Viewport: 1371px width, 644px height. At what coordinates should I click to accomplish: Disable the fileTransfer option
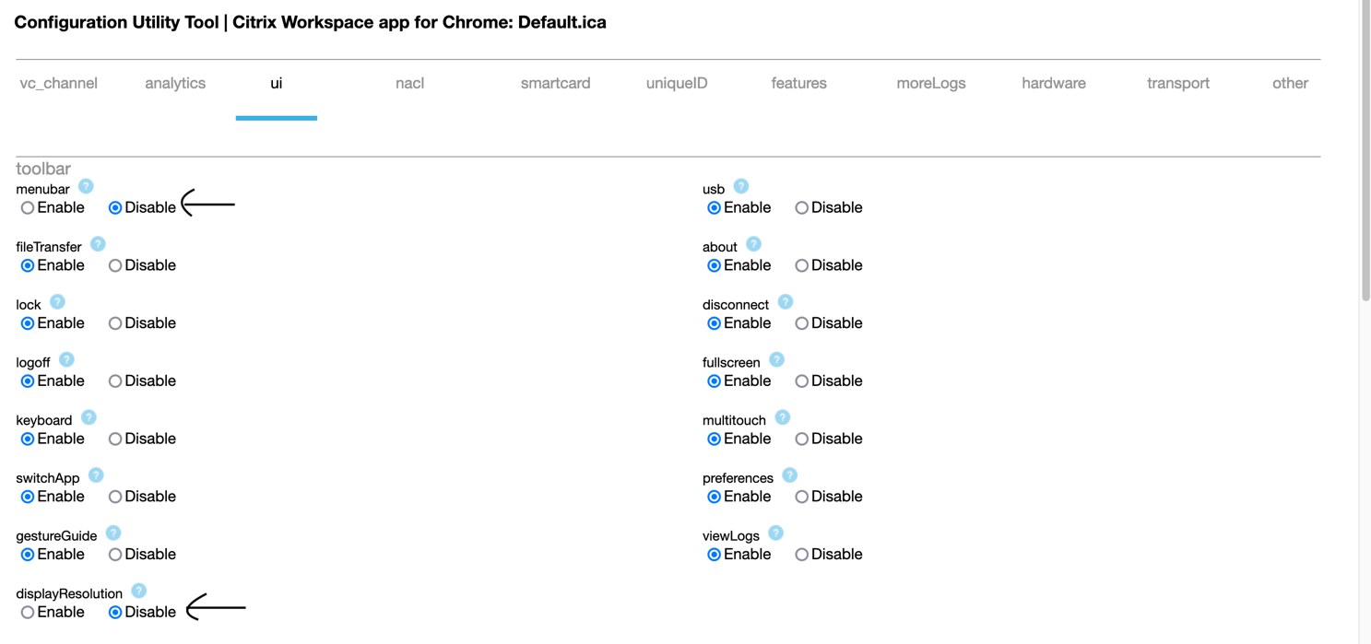click(x=115, y=266)
